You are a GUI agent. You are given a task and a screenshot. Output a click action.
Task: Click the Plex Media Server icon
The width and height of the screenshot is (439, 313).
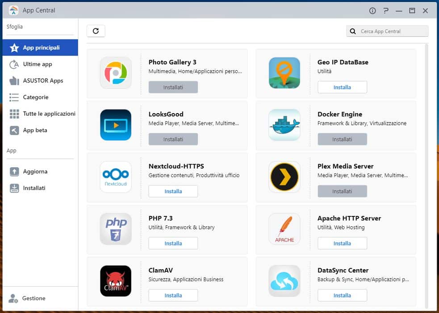(284, 177)
